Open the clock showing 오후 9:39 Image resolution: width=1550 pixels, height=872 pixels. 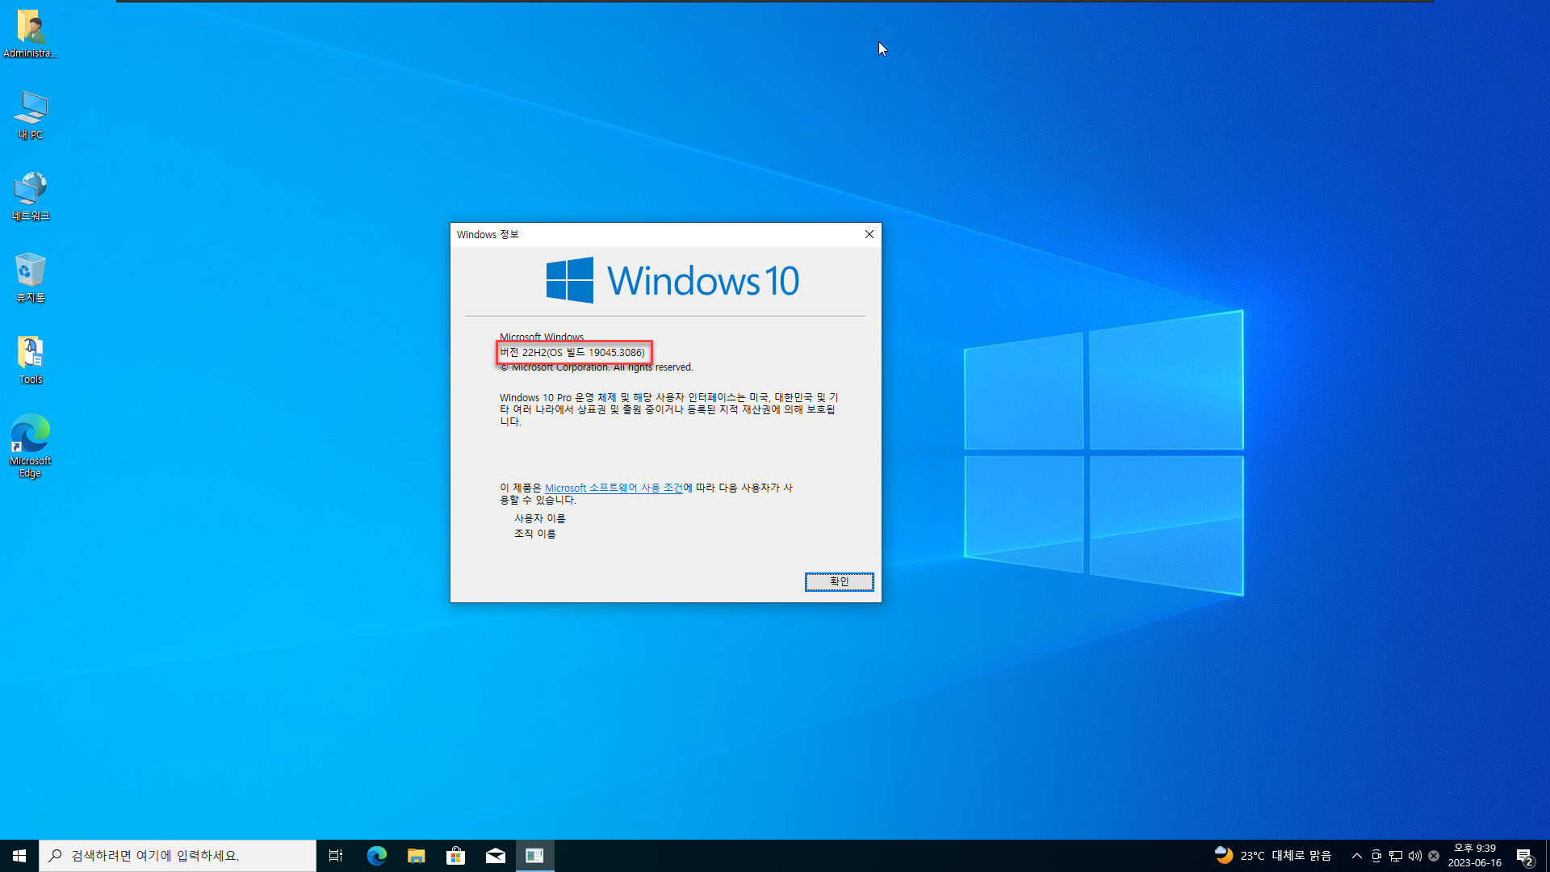pyautogui.click(x=1474, y=856)
